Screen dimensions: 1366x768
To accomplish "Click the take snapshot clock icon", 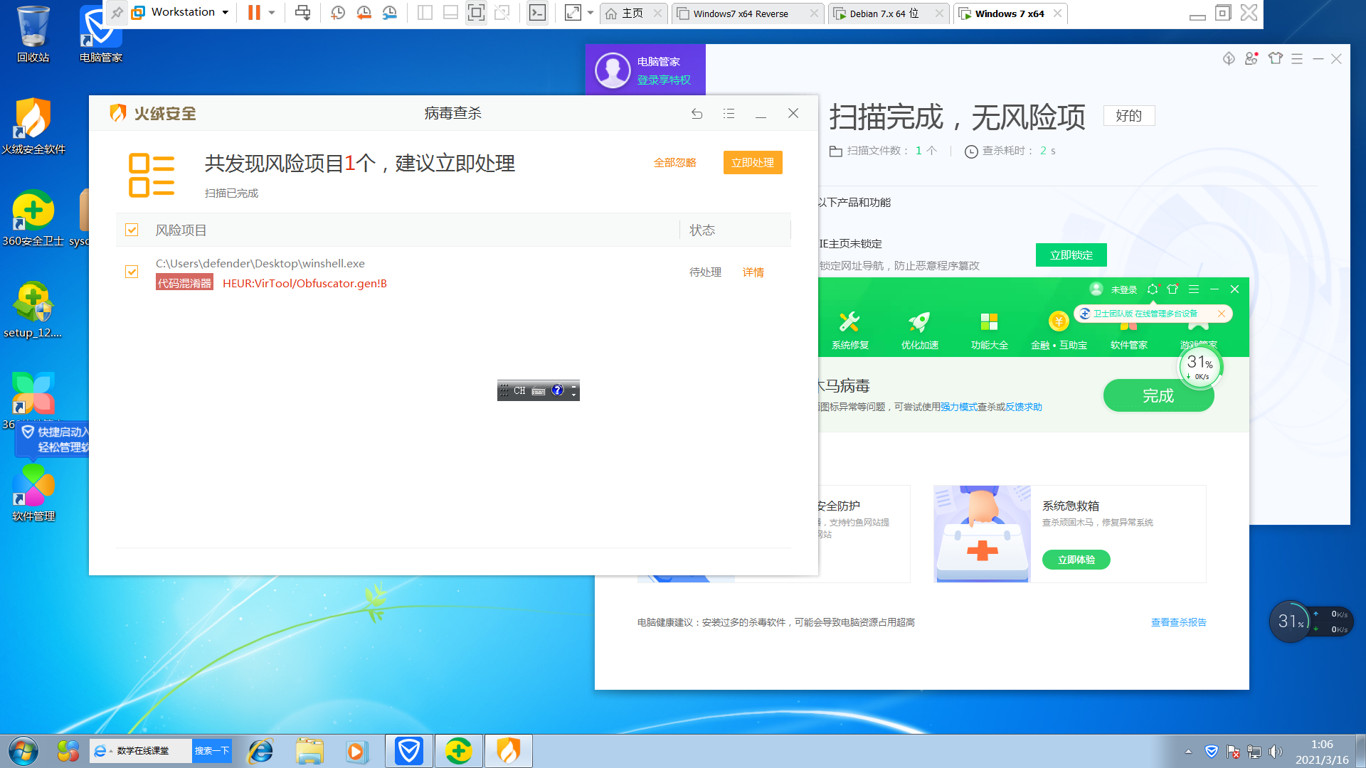I will (x=338, y=12).
